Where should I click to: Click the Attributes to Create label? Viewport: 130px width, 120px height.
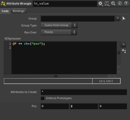[x=24, y=92]
